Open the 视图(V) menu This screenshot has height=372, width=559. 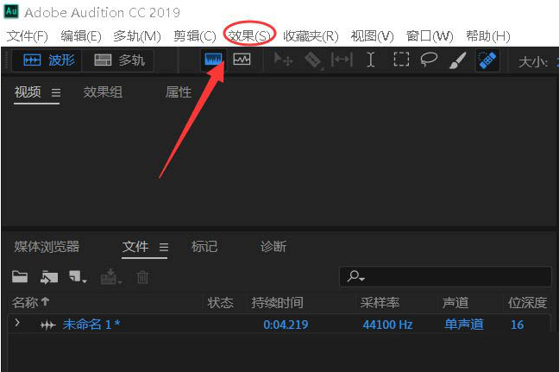coord(372,36)
